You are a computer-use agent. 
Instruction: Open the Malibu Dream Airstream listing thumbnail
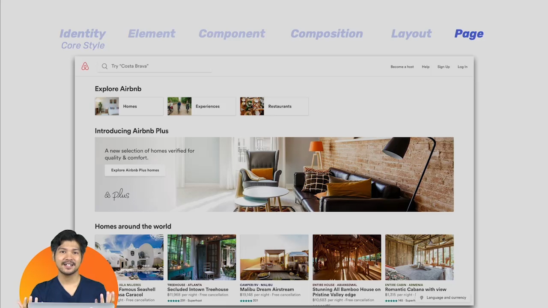point(274,257)
